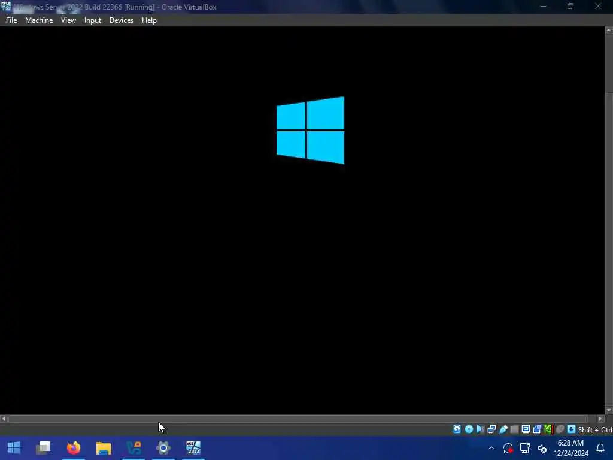The height and width of the screenshot is (460, 613).
Task: Click the keyboard capture arrow indicator
Action: point(571,429)
